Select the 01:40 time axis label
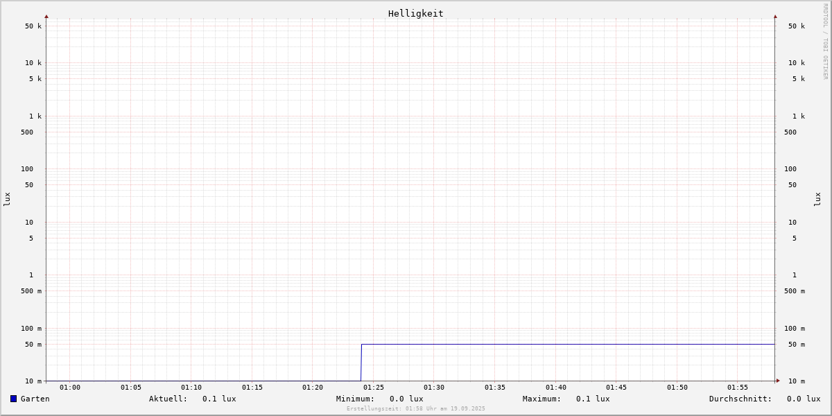This screenshot has height=416, width=832. pyautogui.click(x=556, y=388)
